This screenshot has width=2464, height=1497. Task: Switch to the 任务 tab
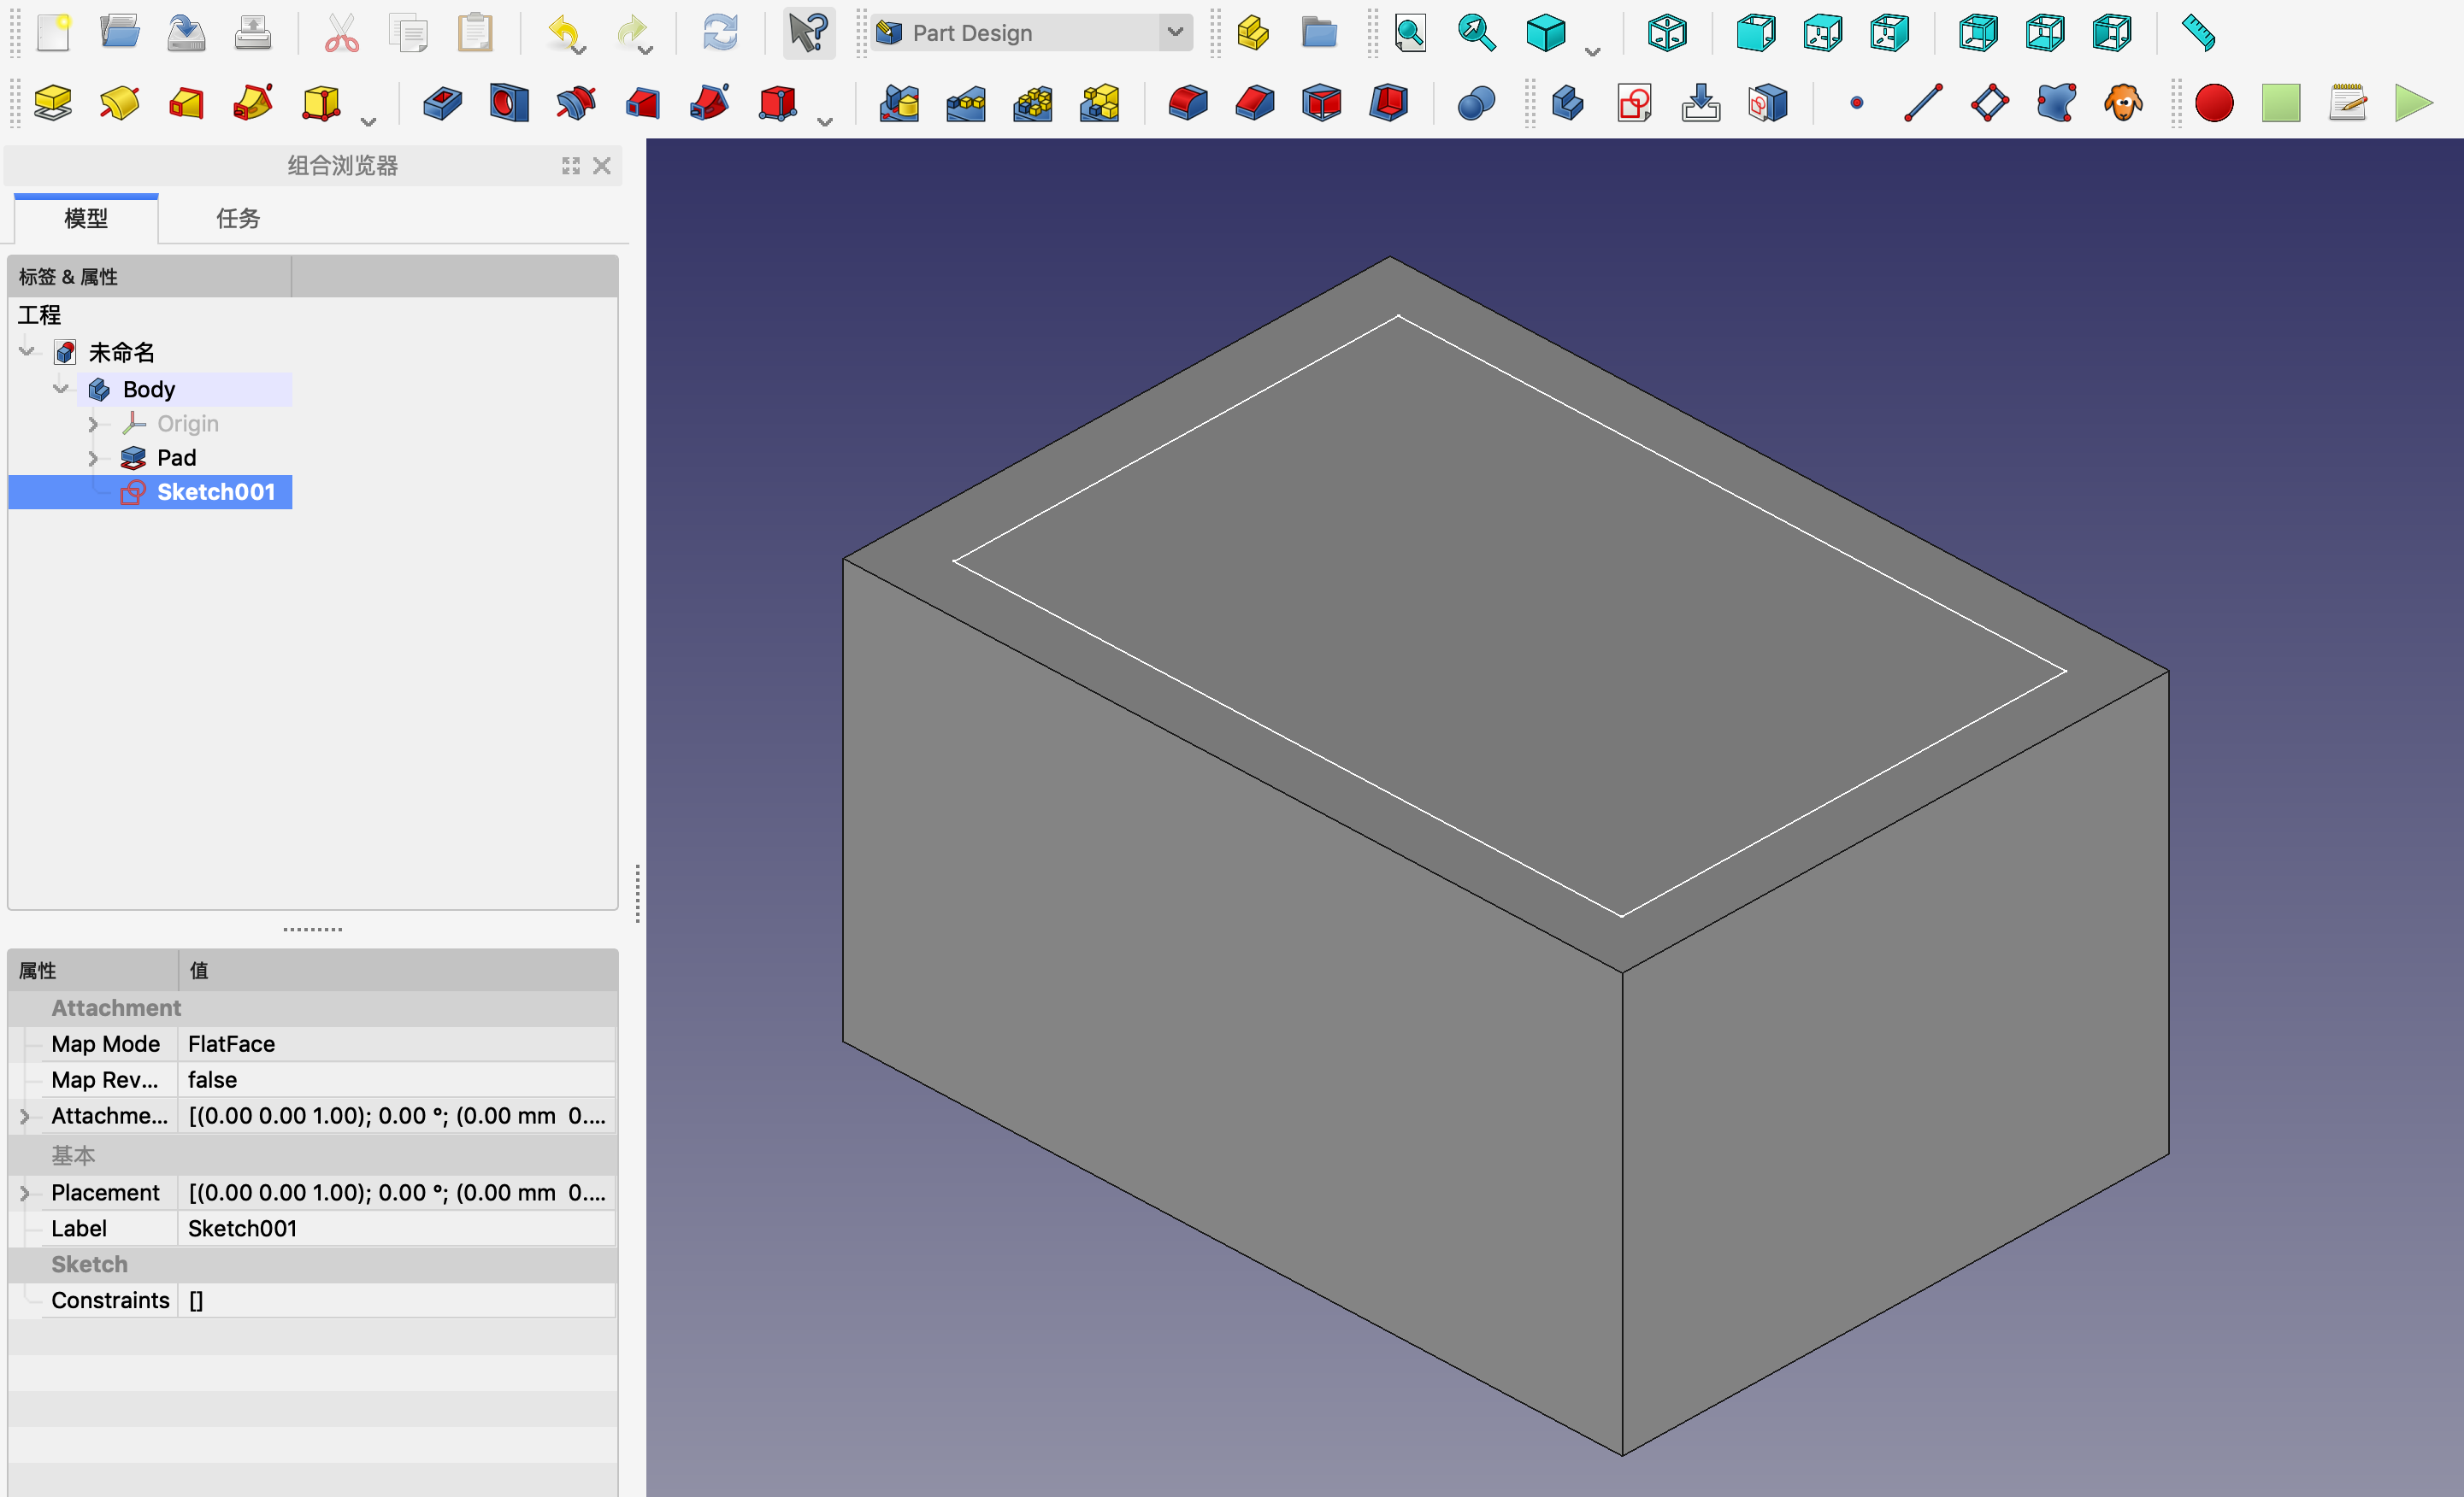pyautogui.click(x=238, y=218)
